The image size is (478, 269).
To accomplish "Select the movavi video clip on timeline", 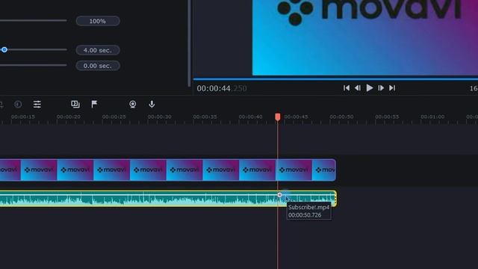I will click(x=167, y=170).
